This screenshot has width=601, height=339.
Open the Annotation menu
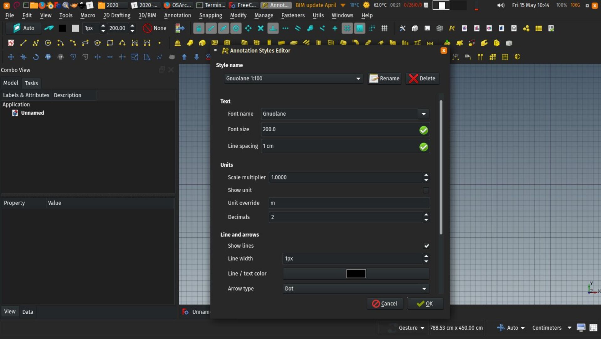pos(177,15)
